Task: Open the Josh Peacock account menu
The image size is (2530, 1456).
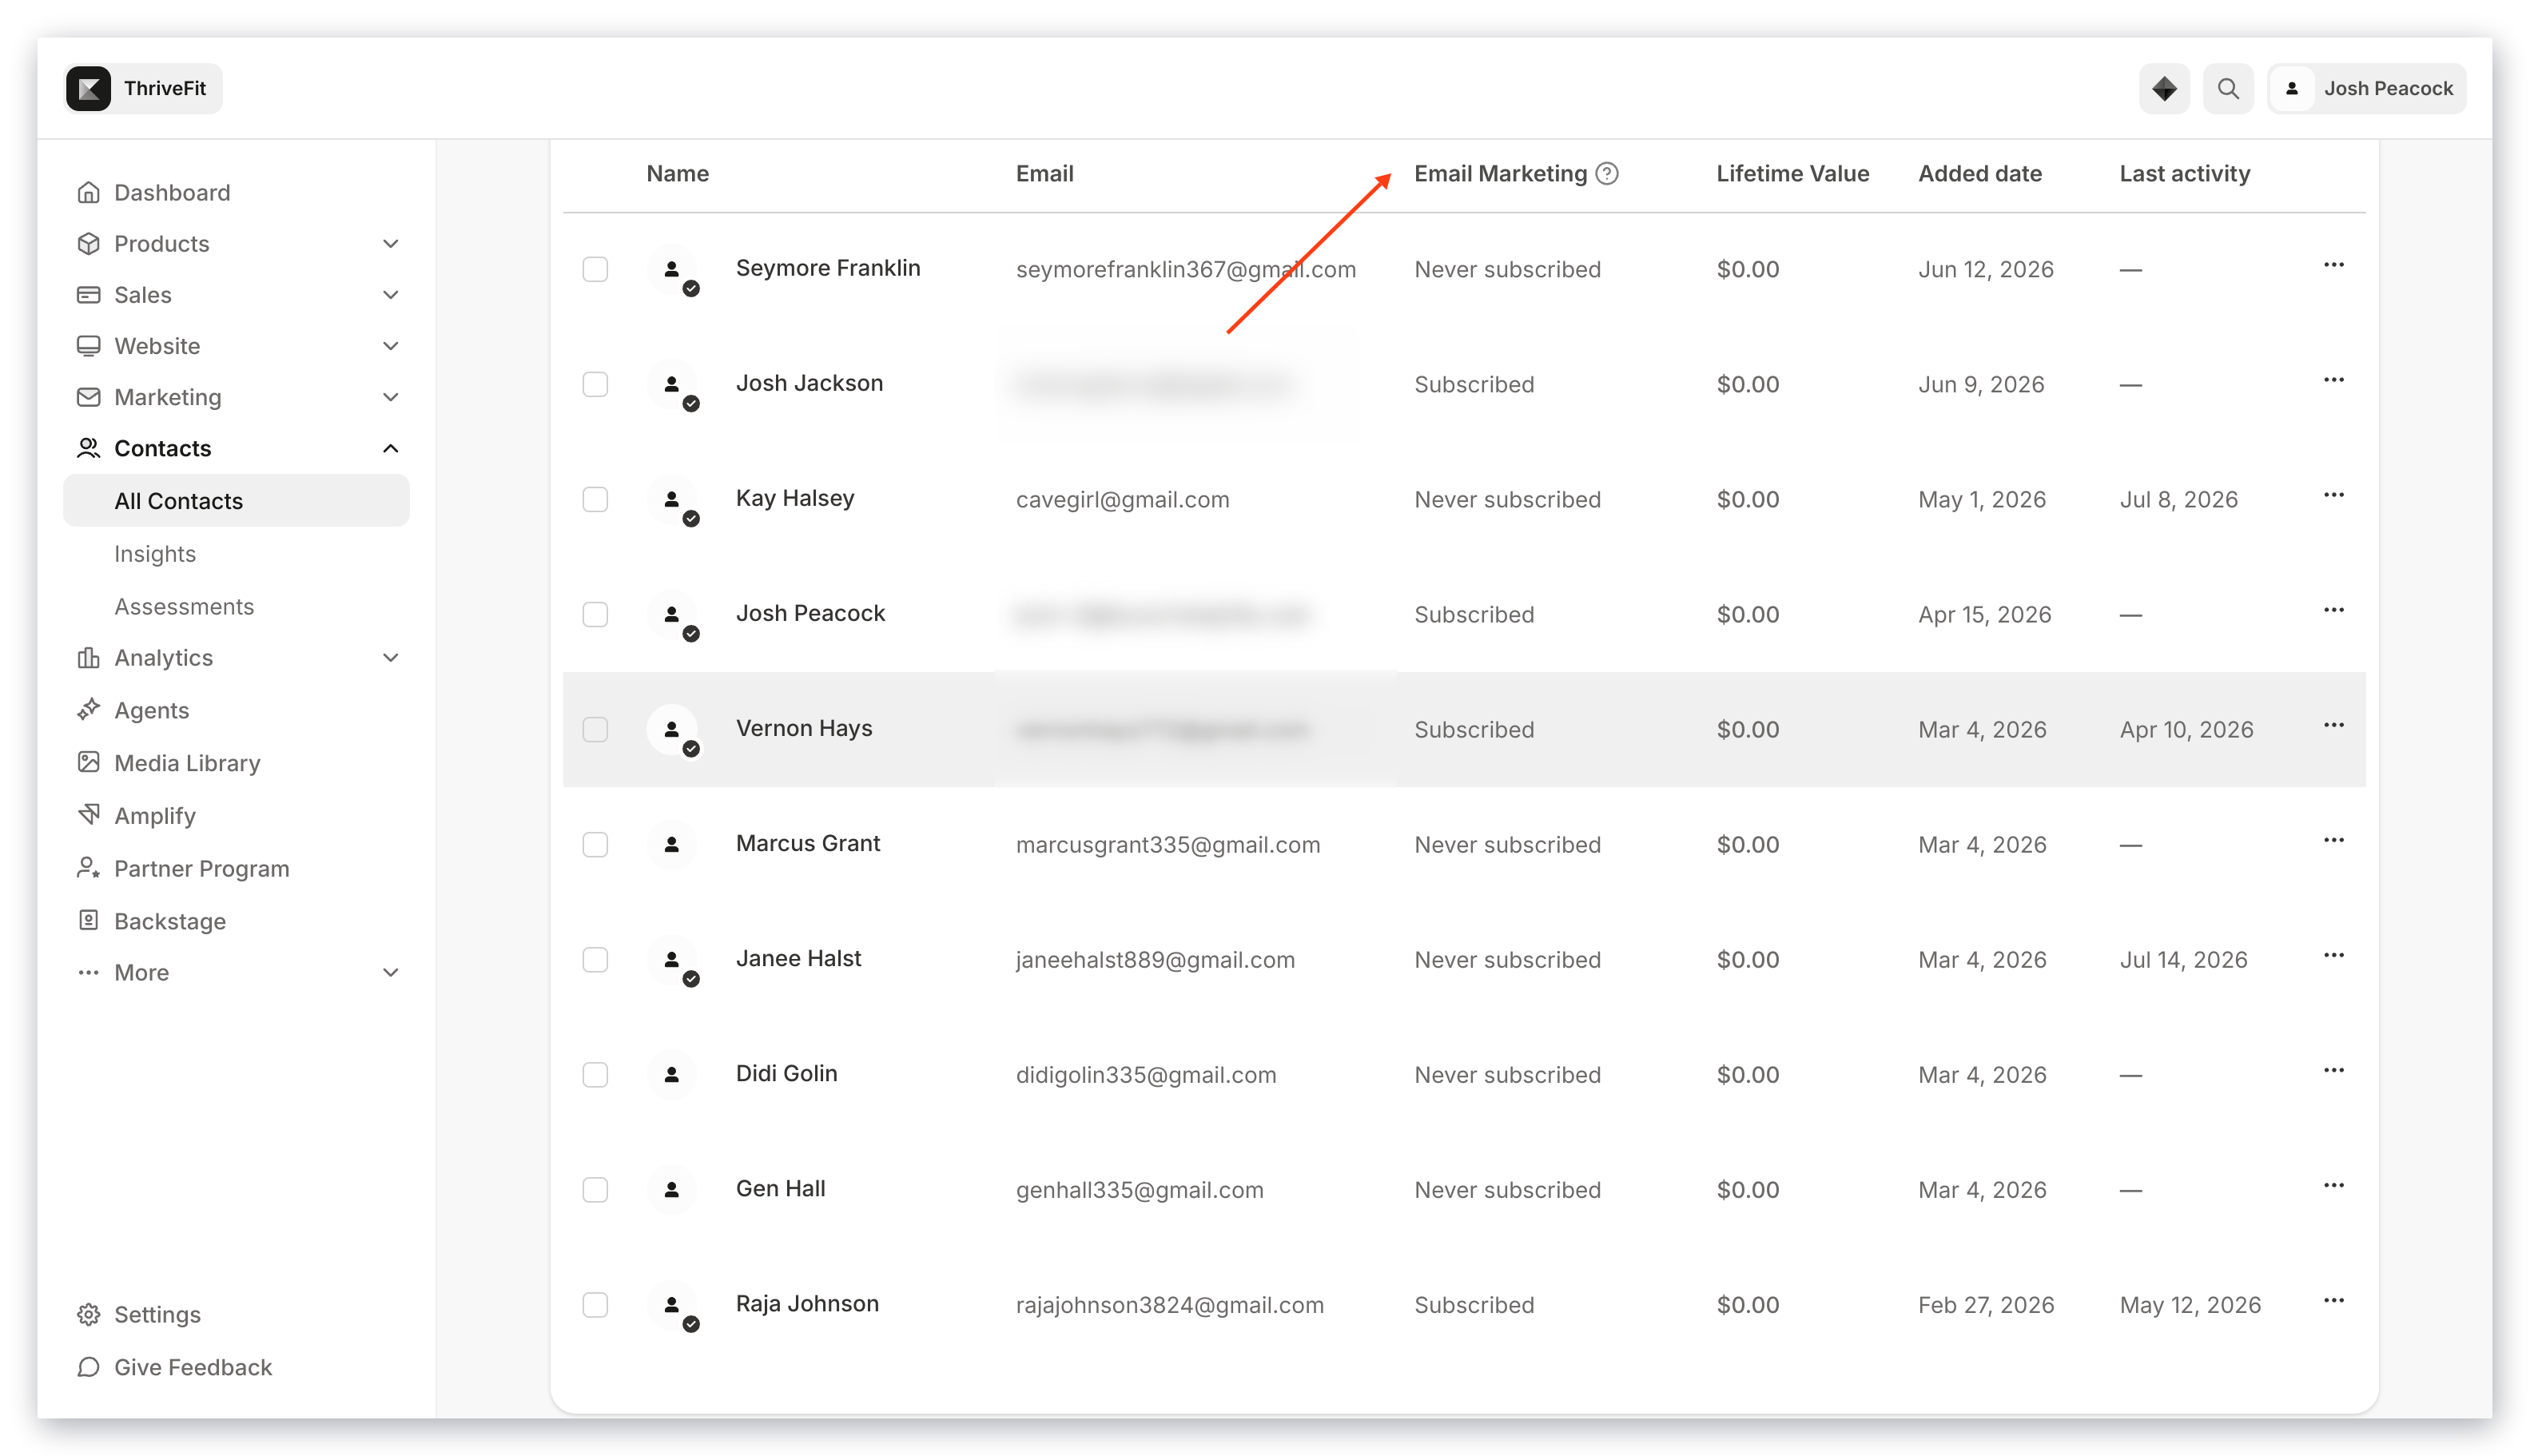Action: tap(2366, 88)
